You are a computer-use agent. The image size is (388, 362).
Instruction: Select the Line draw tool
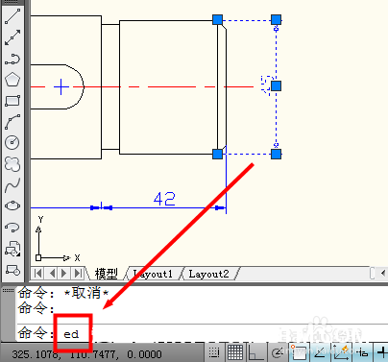12,16
